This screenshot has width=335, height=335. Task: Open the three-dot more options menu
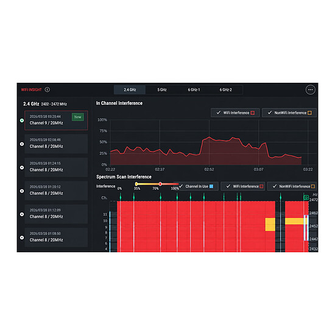pos(310,90)
